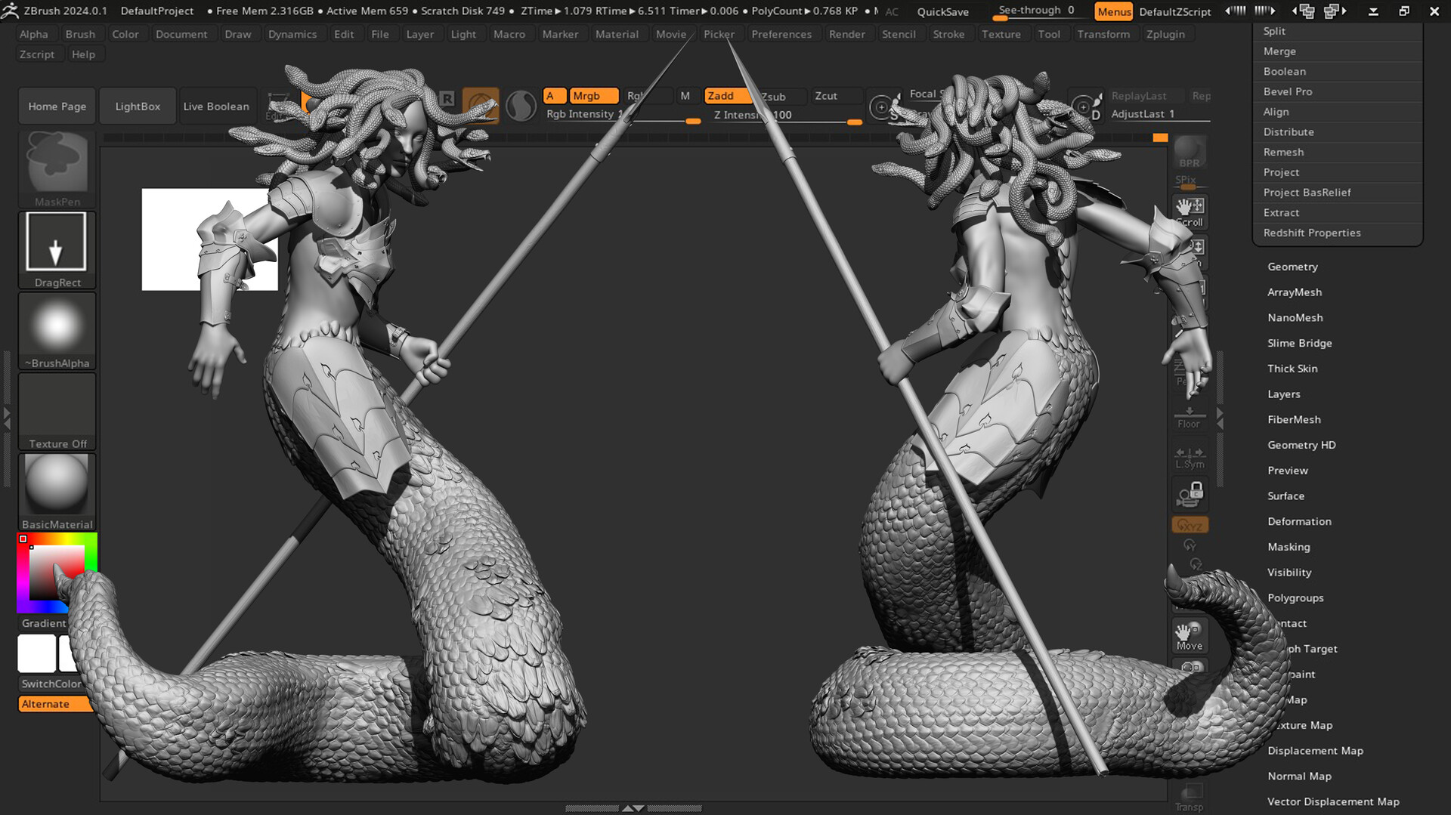Toggle the Transp transparency button
This screenshot has width=1451, height=815.
[x=1189, y=798]
